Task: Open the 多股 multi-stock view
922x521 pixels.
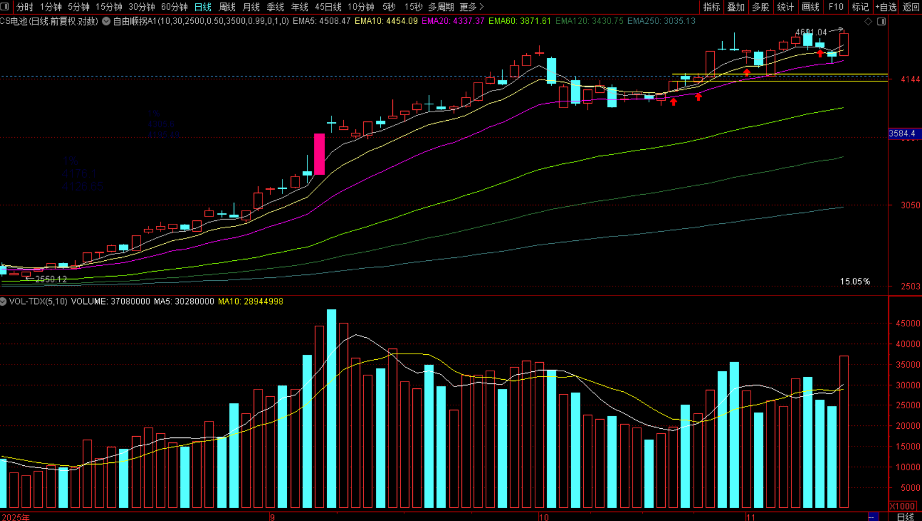Action: pyautogui.click(x=760, y=7)
